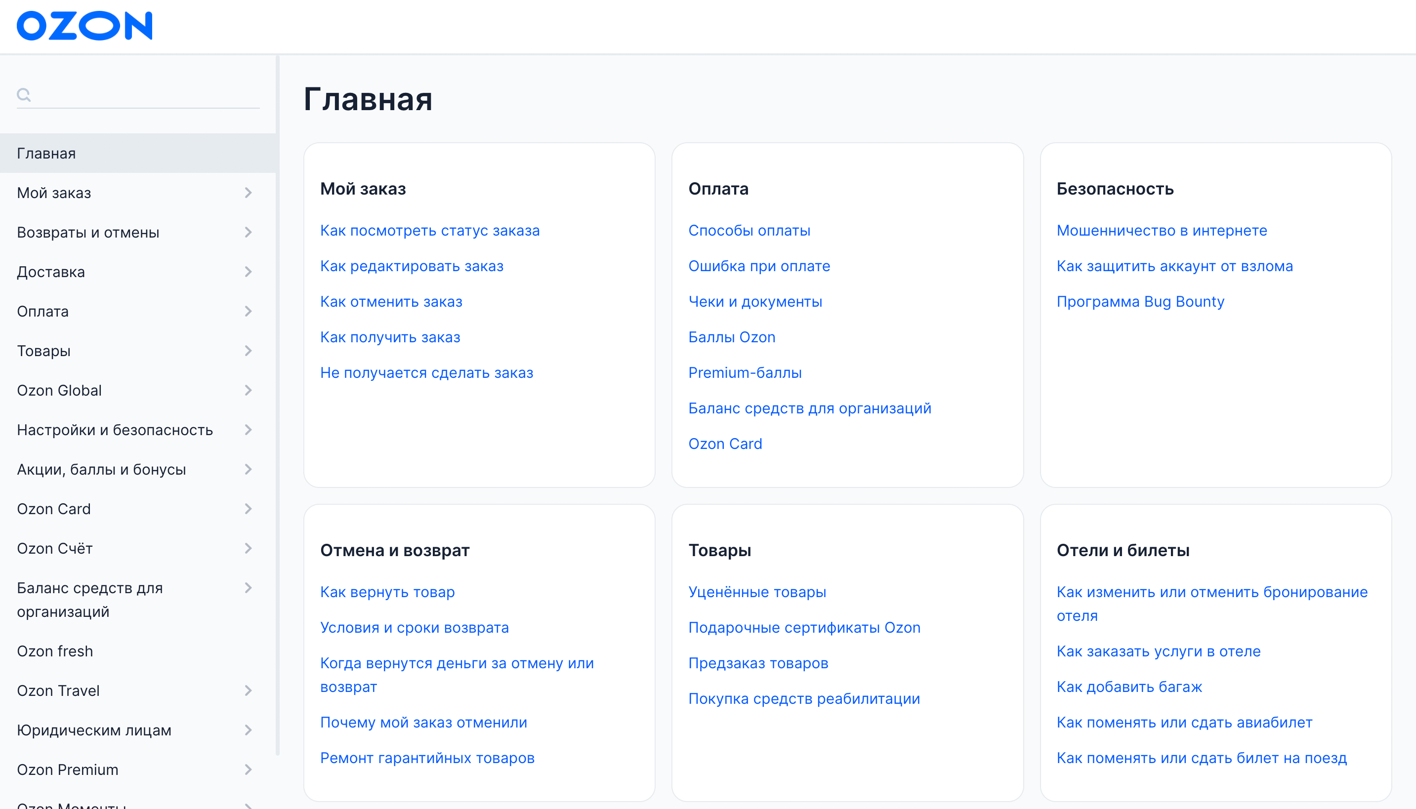The image size is (1416, 809).
Task: Open link Как добавить багаж
Action: pyautogui.click(x=1129, y=688)
